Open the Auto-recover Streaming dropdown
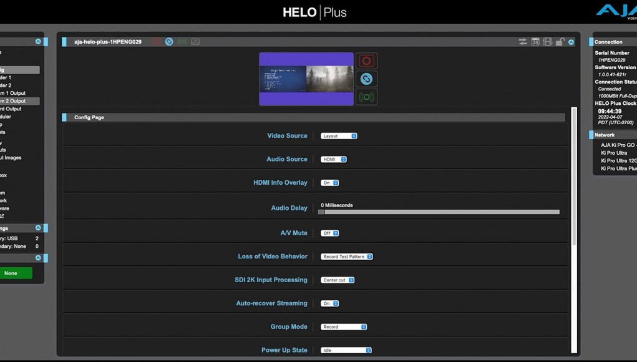Viewport: 637px width, 362px height. point(329,303)
